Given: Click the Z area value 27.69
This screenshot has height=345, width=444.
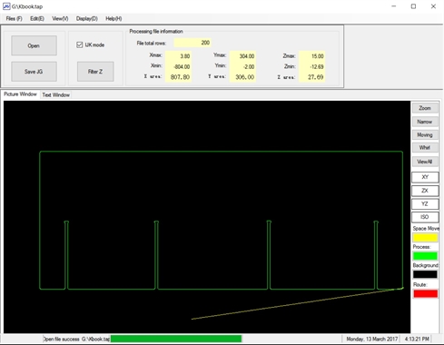Looking at the screenshot, I should pos(312,77).
